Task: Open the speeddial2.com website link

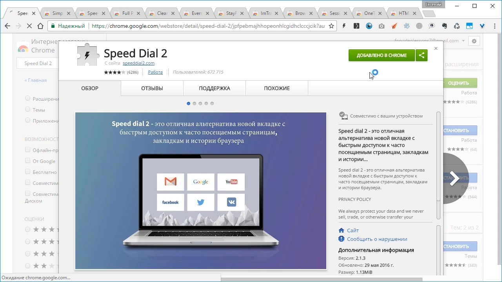Action: coord(138,63)
